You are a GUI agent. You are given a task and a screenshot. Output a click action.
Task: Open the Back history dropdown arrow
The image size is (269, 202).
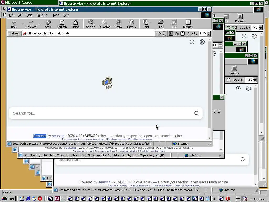[23, 24]
